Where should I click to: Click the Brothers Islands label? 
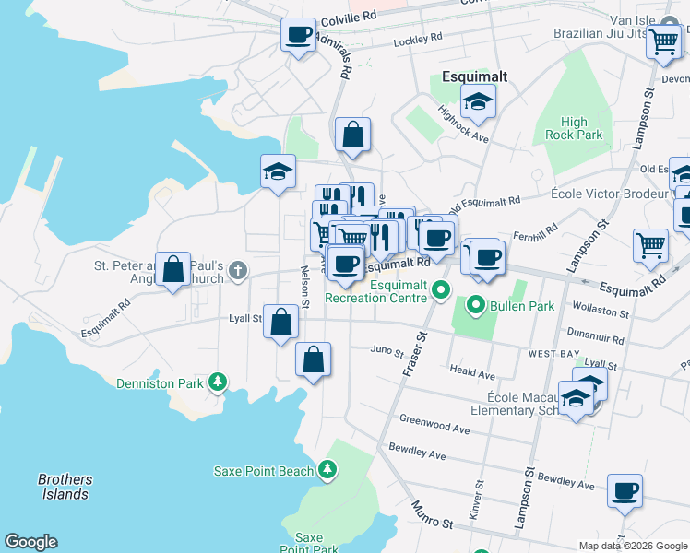65,487
